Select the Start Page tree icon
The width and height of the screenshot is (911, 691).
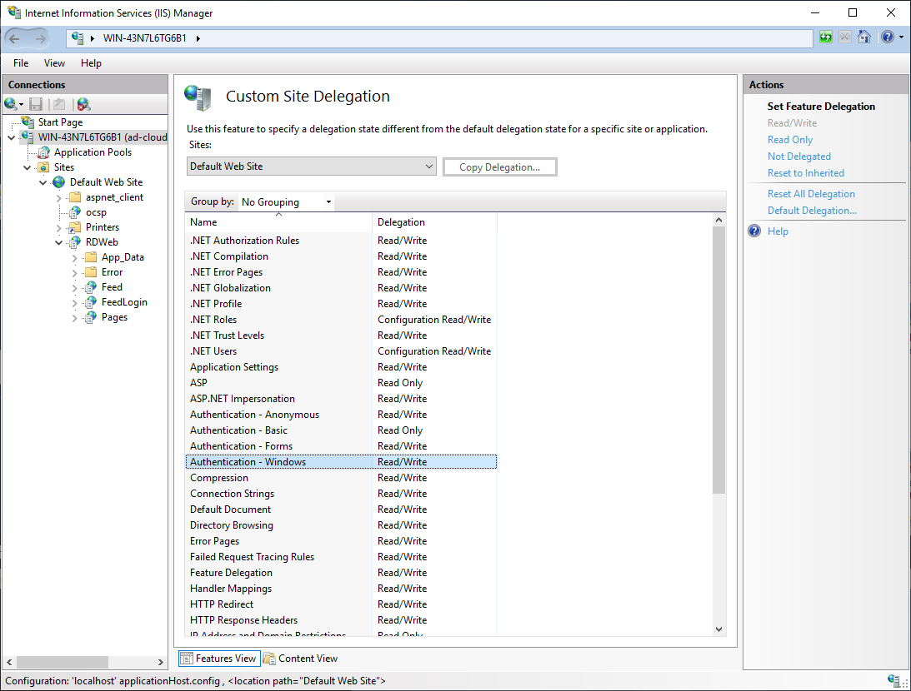[x=28, y=122]
